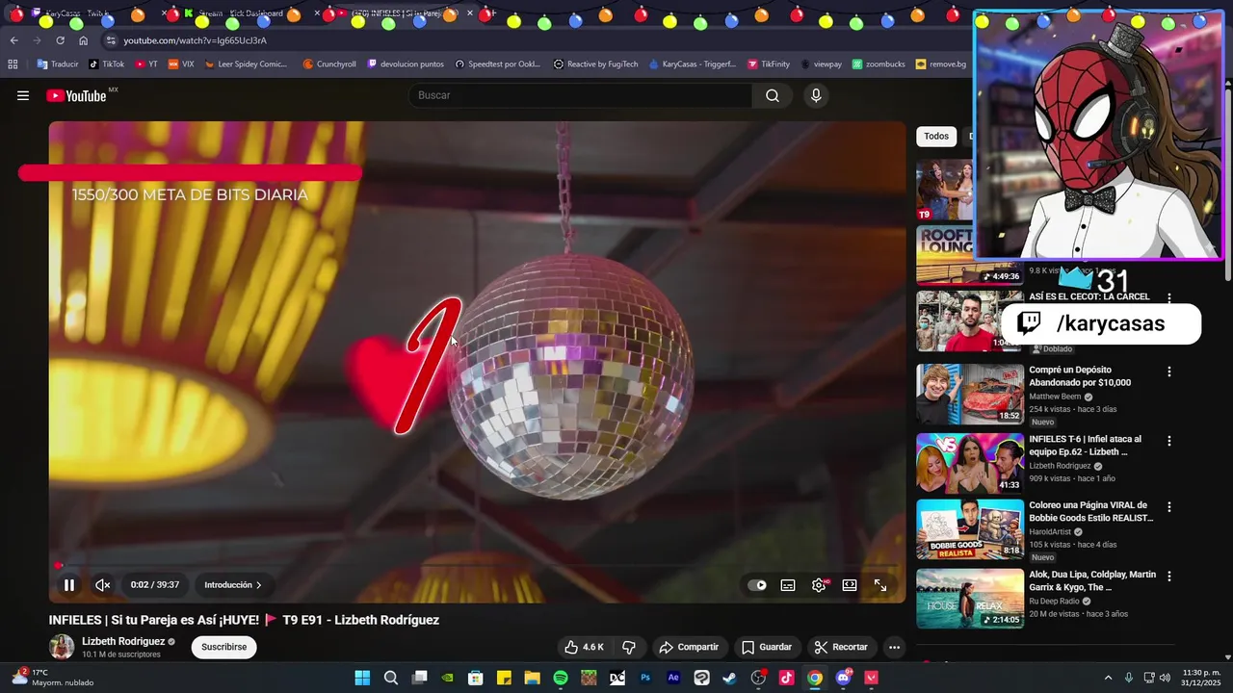Open the zoombucks bookmark
The width and height of the screenshot is (1233, 693).
click(879, 64)
